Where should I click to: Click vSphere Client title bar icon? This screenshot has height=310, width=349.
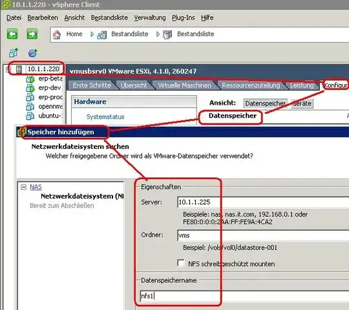click(x=5, y=5)
